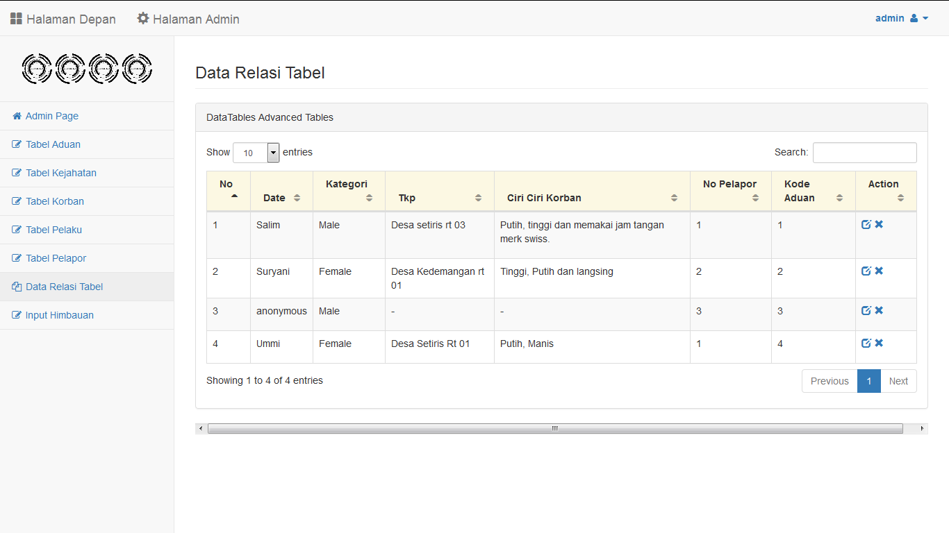Open Input Himbauan sidebar item
This screenshot has height=533, width=949.
tap(59, 315)
